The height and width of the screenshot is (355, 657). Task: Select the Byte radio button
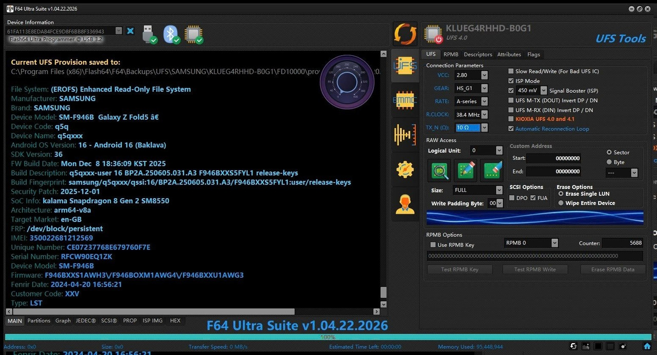tap(609, 162)
